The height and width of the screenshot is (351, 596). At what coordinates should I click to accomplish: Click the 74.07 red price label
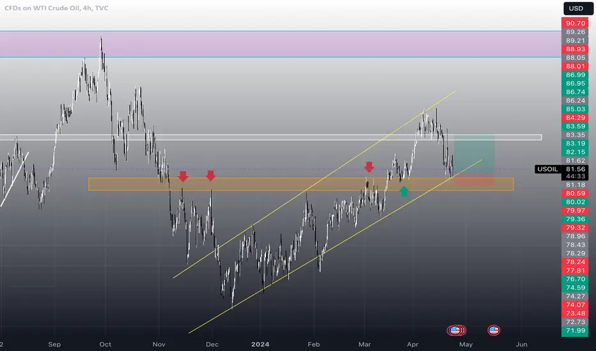click(x=576, y=305)
